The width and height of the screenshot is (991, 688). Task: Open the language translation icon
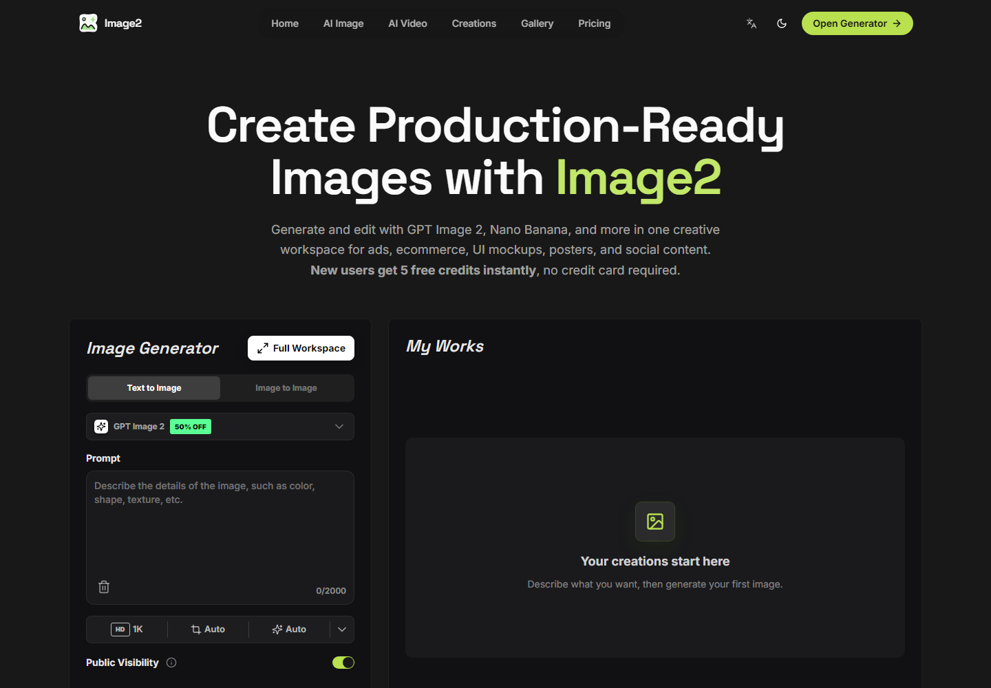click(x=752, y=23)
